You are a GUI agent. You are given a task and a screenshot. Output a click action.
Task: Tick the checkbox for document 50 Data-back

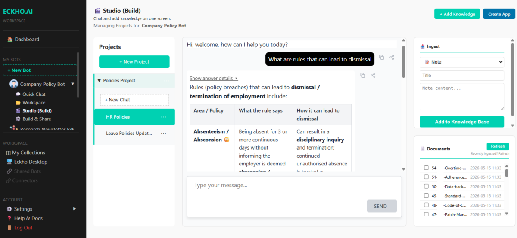point(426,186)
